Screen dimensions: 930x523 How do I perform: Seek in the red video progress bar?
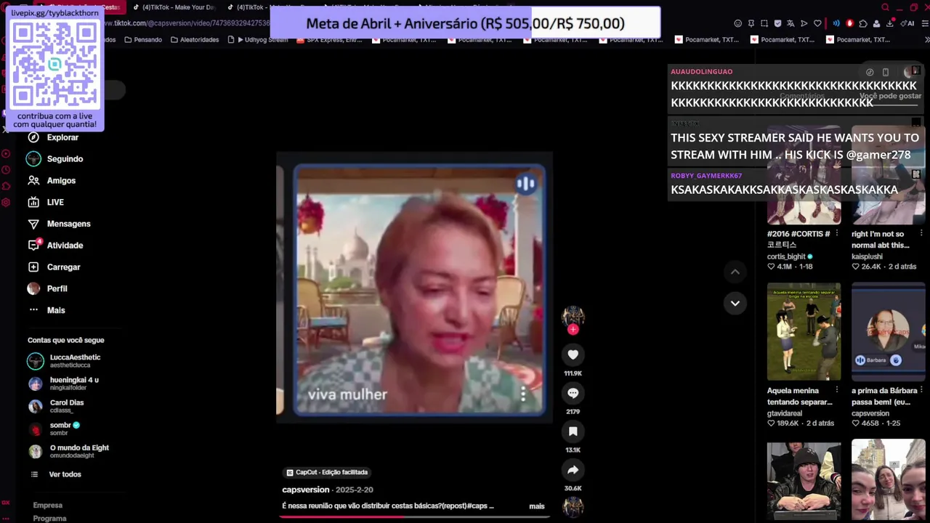tap(414, 517)
